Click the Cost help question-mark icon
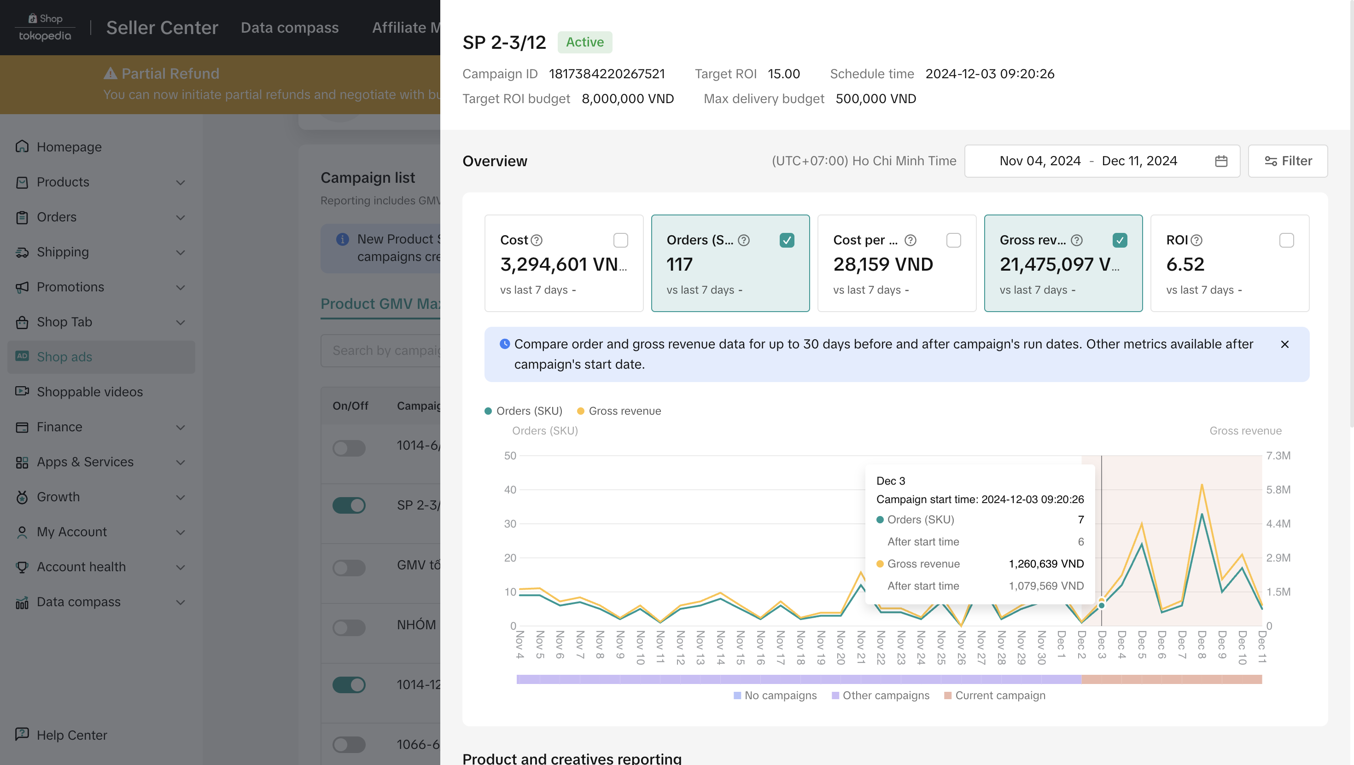This screenshot has height=765, width=1354. 537,240
